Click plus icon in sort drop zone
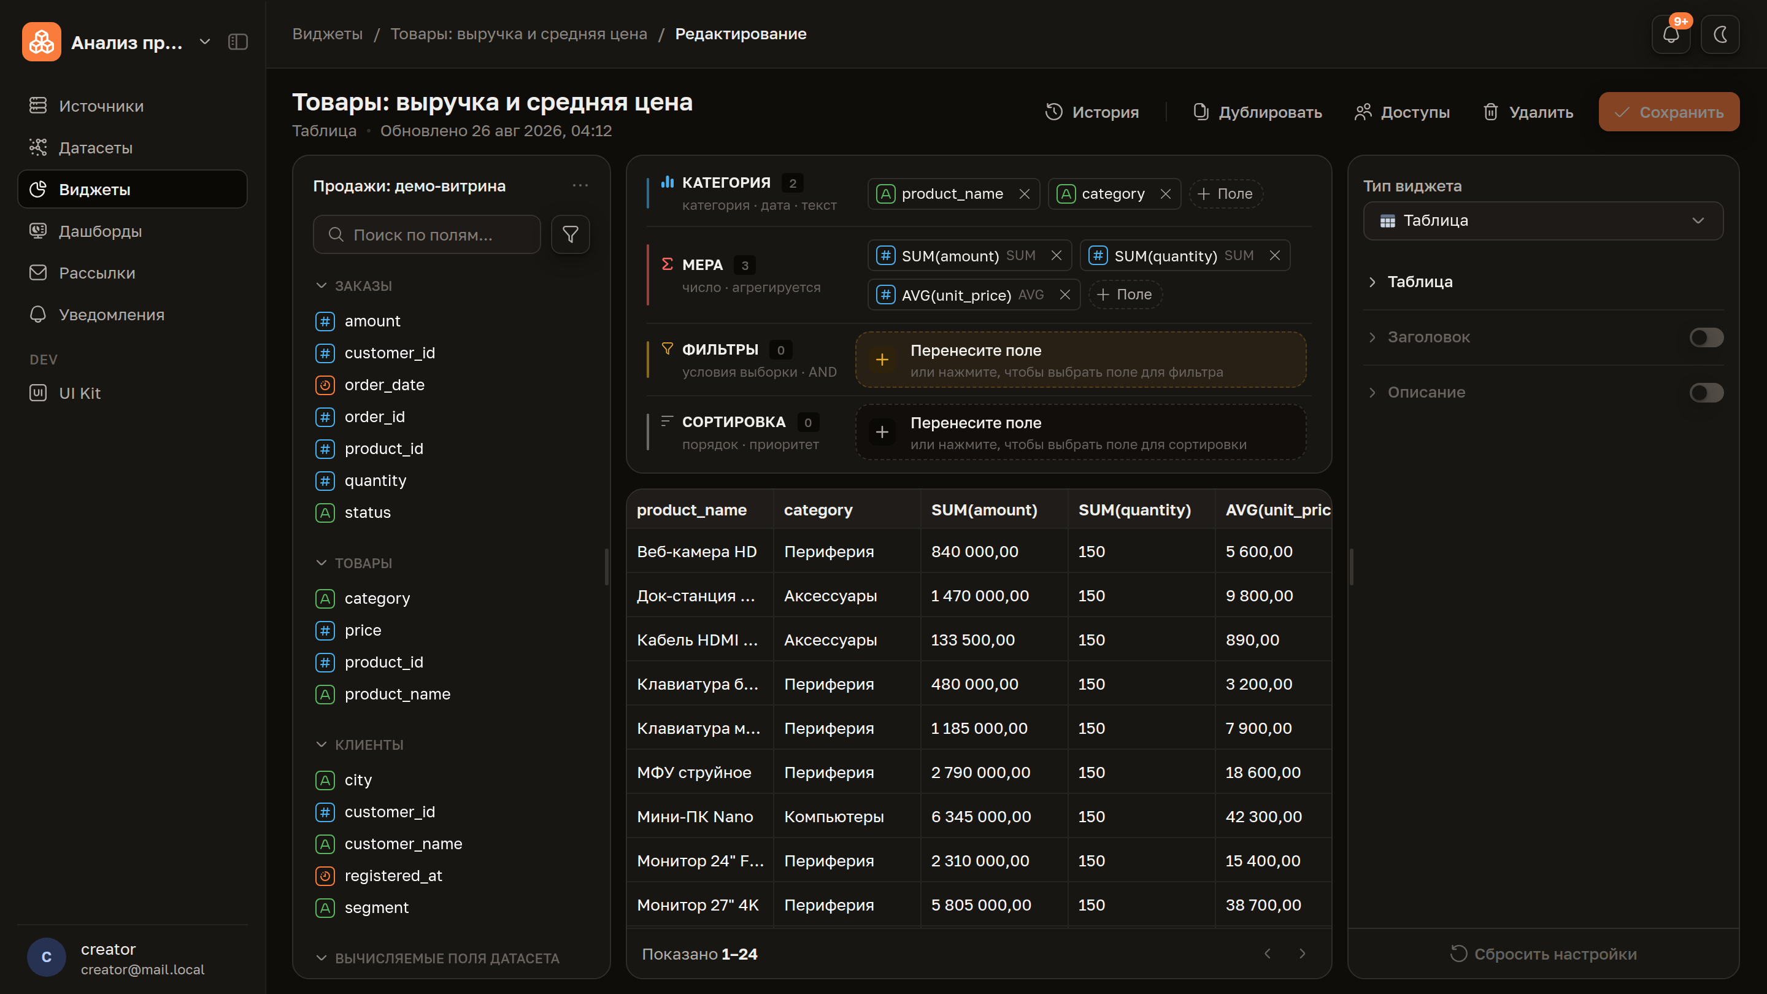Viewport: 1767px width, 994px height. [882, 432]
